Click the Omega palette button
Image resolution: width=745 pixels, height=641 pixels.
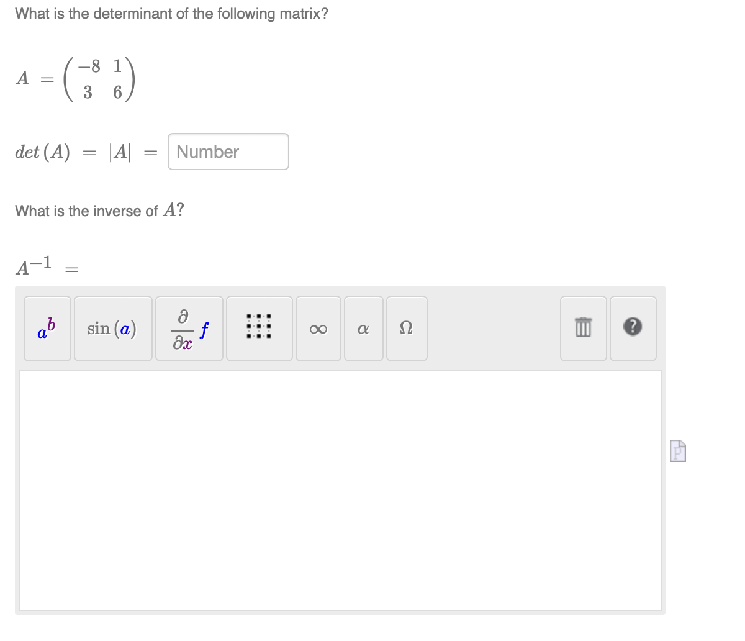(x=407, y=329)
